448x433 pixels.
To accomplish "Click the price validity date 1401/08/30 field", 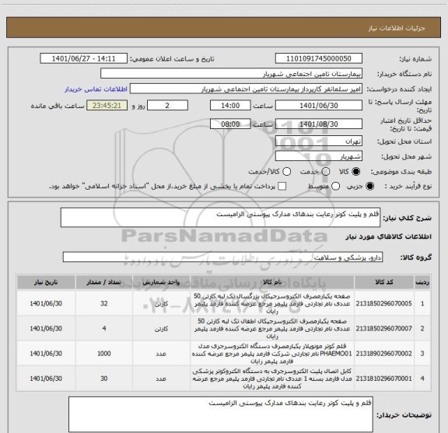I will pos(319,124).
